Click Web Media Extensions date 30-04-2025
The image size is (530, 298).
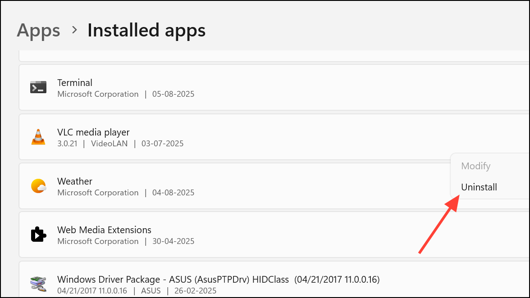173,241
